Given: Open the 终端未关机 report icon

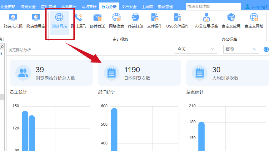Looking at the screenshot, I should tap(13, 17).
